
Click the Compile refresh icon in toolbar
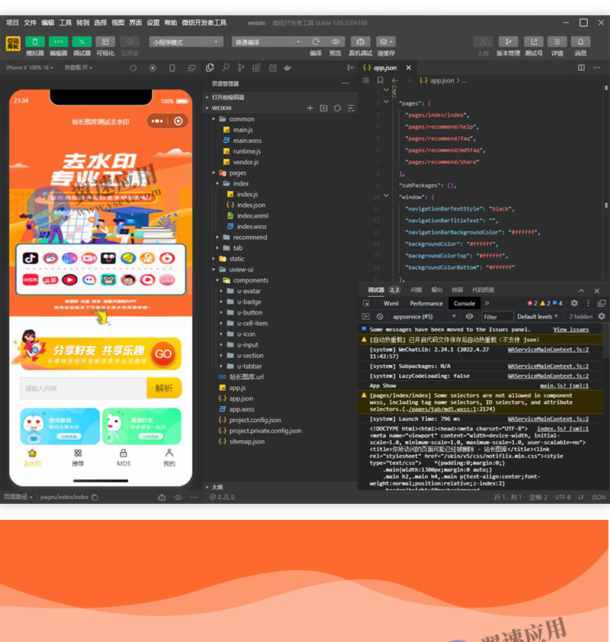(x=316, y=42)
